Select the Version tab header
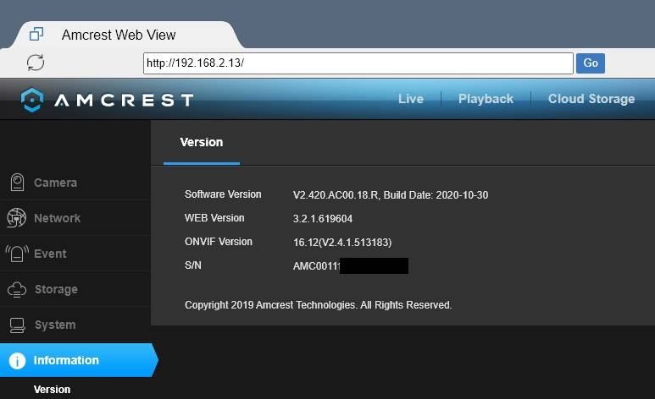The height and width of the screenshot is (399, 655). [x=202, y=143]
